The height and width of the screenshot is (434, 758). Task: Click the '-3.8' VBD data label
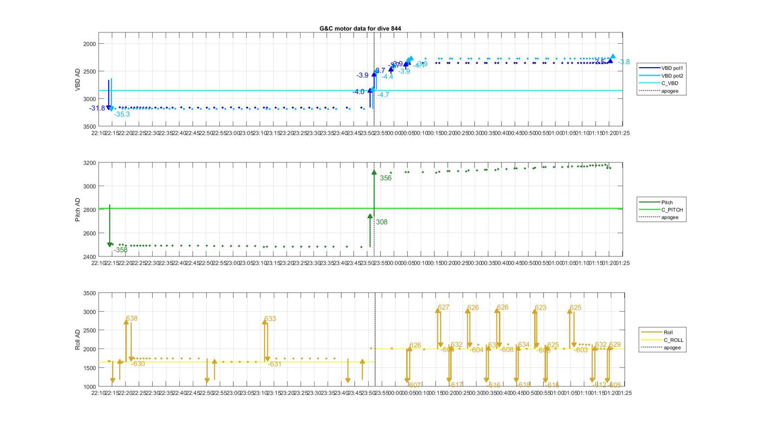point(624,62)
